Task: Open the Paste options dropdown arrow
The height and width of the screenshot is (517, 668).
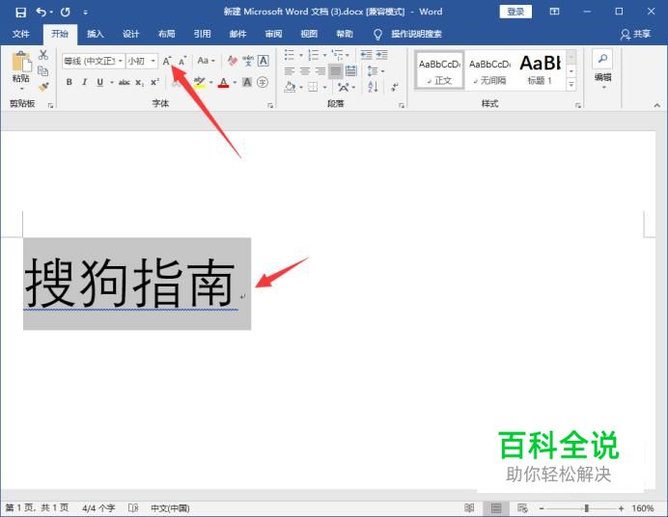Action: pos(21,89)
